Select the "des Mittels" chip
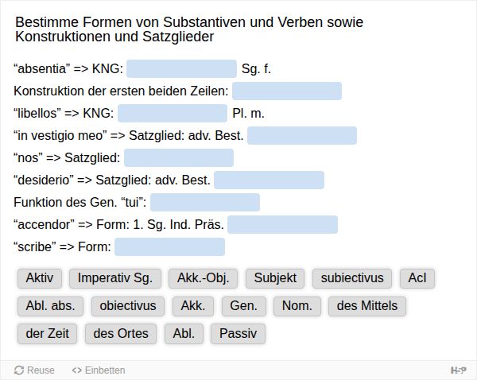 [x=366, y=306]
